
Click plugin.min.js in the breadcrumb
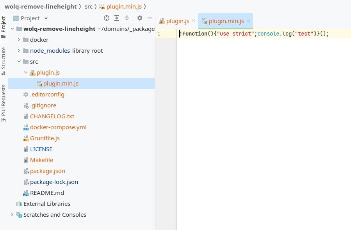tap(124, 7)
